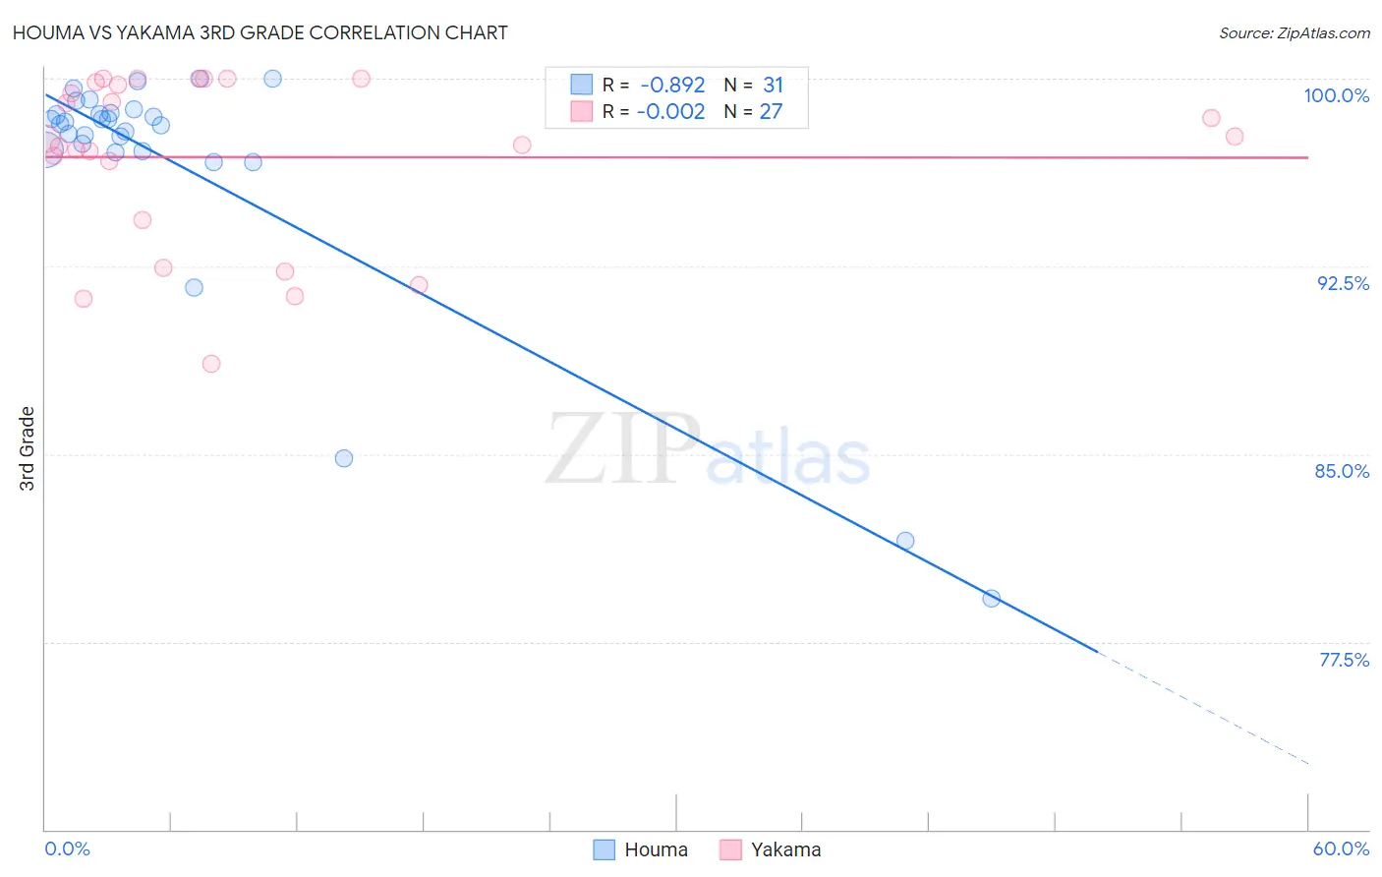This screenshot has height=877, width=1382.
Task: Click the ZIPatlas watermark logo
Action: point(708,450)
